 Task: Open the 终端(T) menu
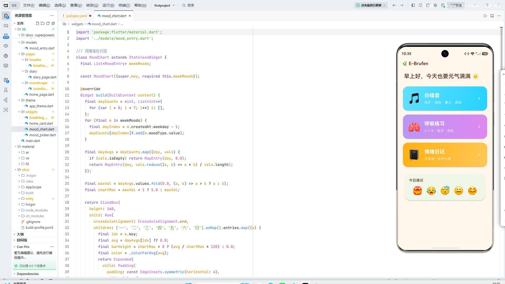(124, 5)
